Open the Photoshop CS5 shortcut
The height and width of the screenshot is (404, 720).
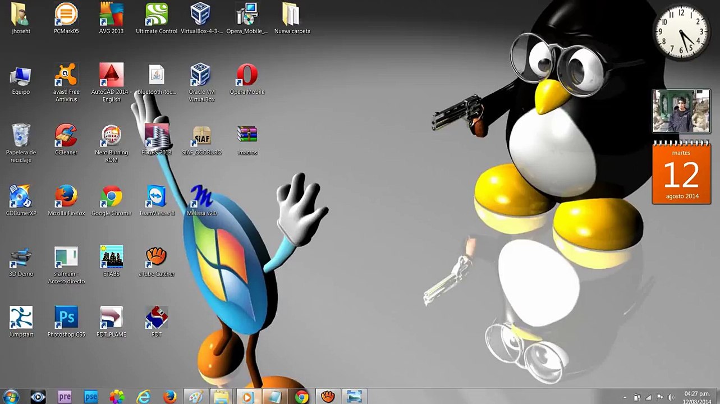66,322
